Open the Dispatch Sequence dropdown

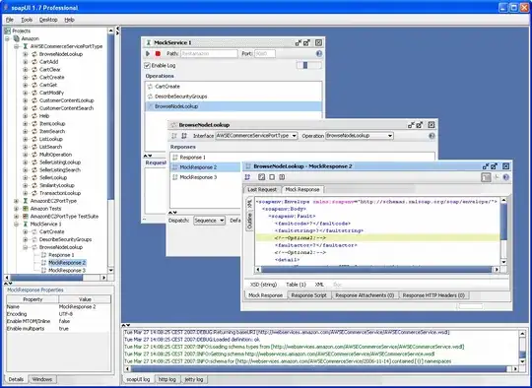tap(209, 221)
